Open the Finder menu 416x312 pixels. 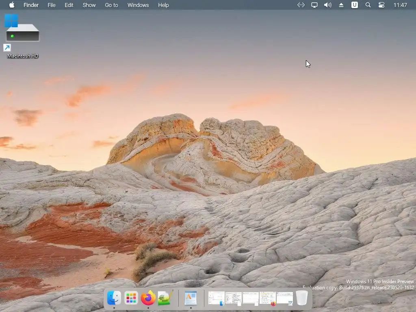[x=31, y=5]
